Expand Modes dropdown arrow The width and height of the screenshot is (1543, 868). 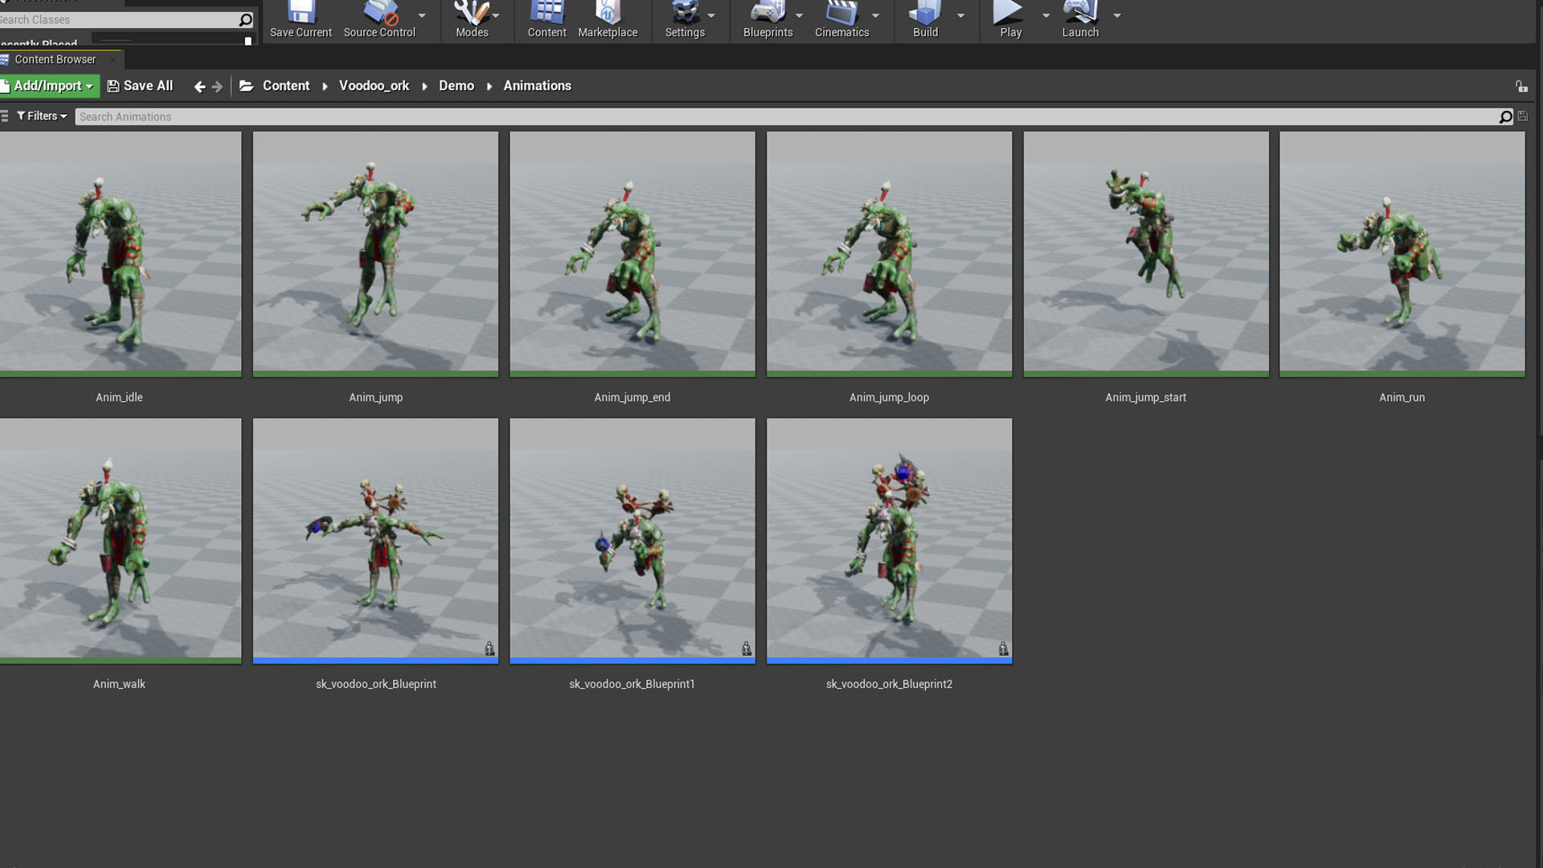(496, 15)
